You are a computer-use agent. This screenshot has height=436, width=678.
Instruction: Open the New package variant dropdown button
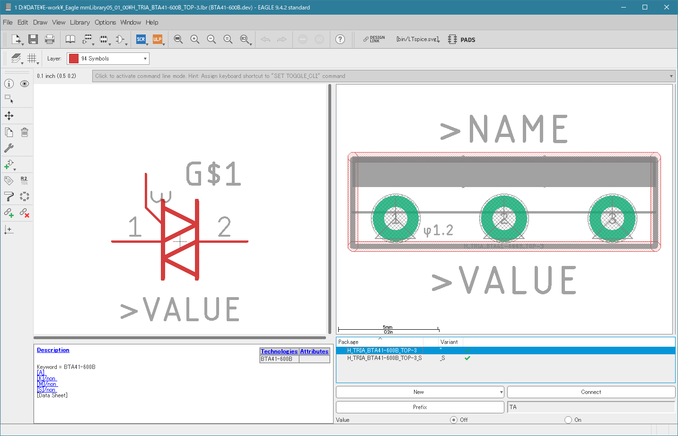click(x=420, y=392)
